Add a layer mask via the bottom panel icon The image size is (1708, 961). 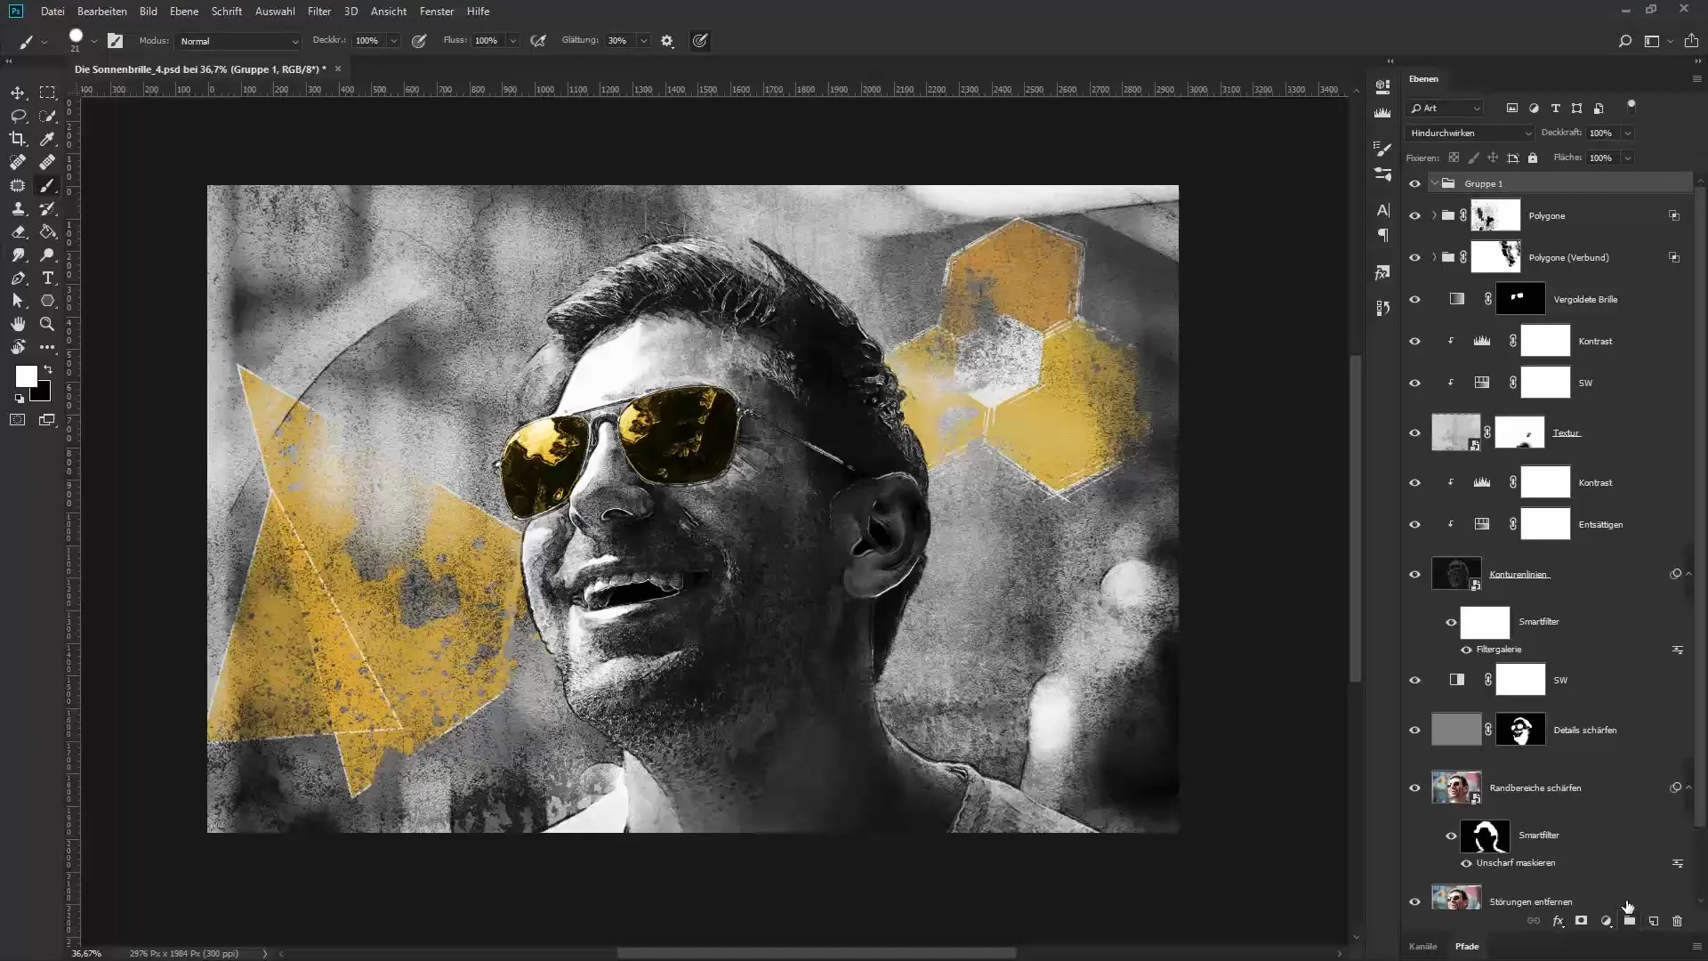[1581, 921]
